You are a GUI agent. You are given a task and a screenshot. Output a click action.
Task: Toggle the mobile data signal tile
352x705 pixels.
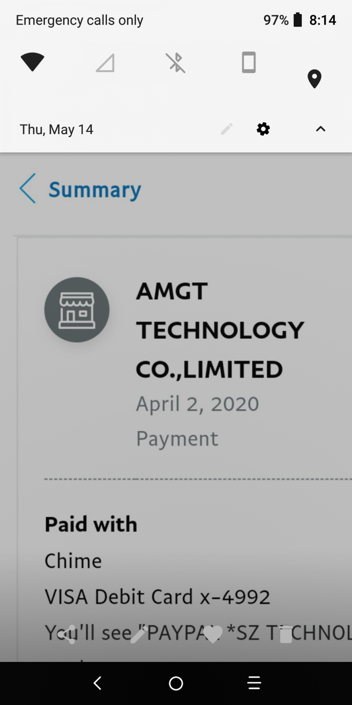[x=105, y=63]
